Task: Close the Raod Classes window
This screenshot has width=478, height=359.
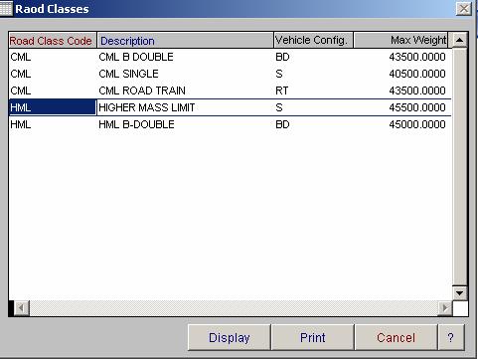Action: coord(464,9)
